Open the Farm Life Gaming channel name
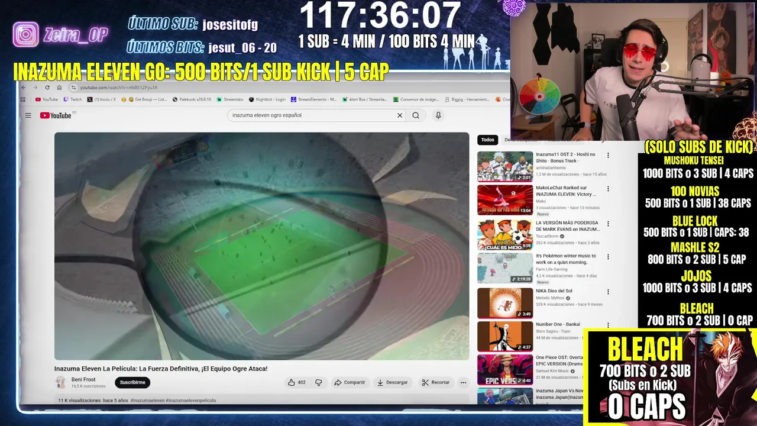 (x=553, y=269)
